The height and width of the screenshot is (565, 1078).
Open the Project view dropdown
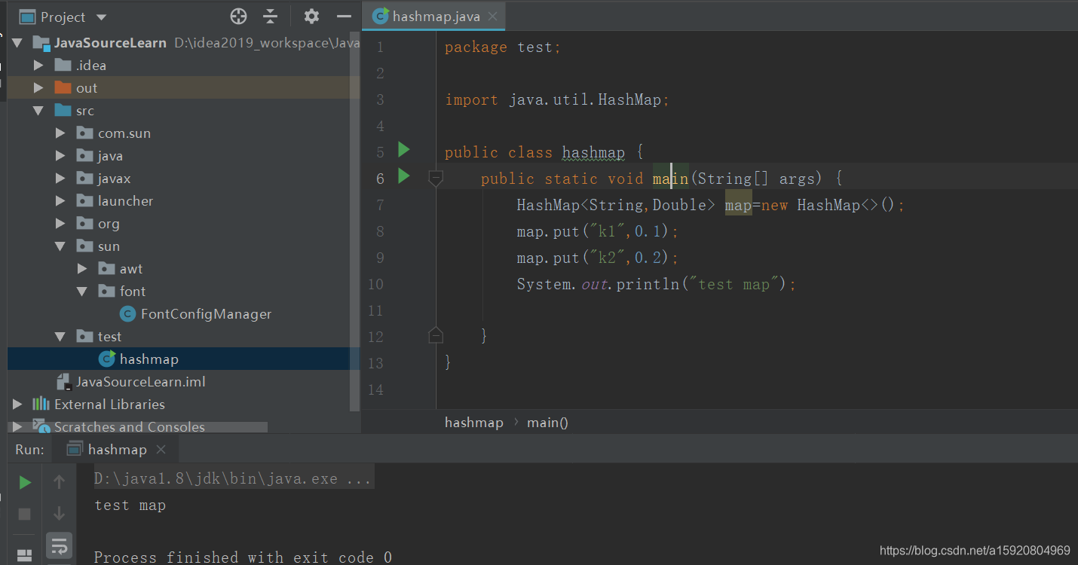[x=102, y=17]
